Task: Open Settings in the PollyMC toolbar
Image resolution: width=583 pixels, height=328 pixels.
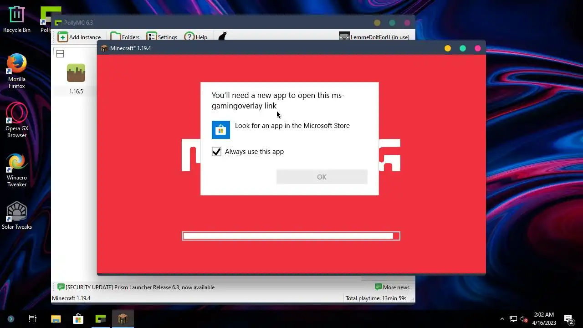Action: tap(162, 37)
